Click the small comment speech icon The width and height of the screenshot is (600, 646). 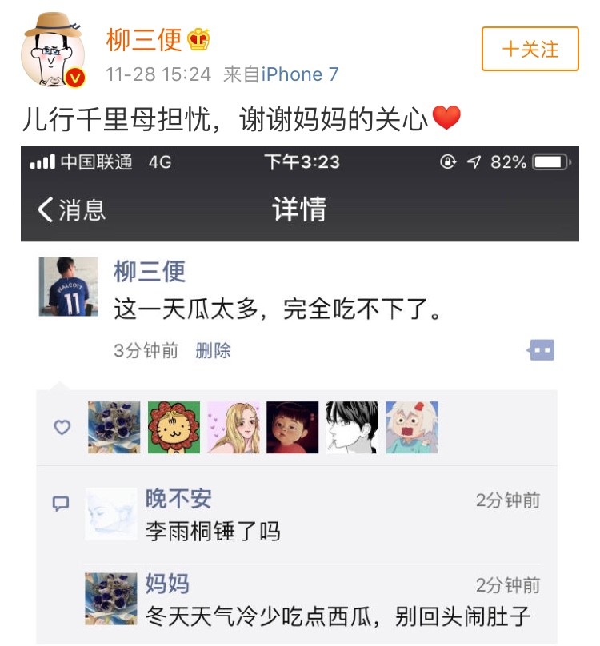pyautogui.click(x=61, y=504)
